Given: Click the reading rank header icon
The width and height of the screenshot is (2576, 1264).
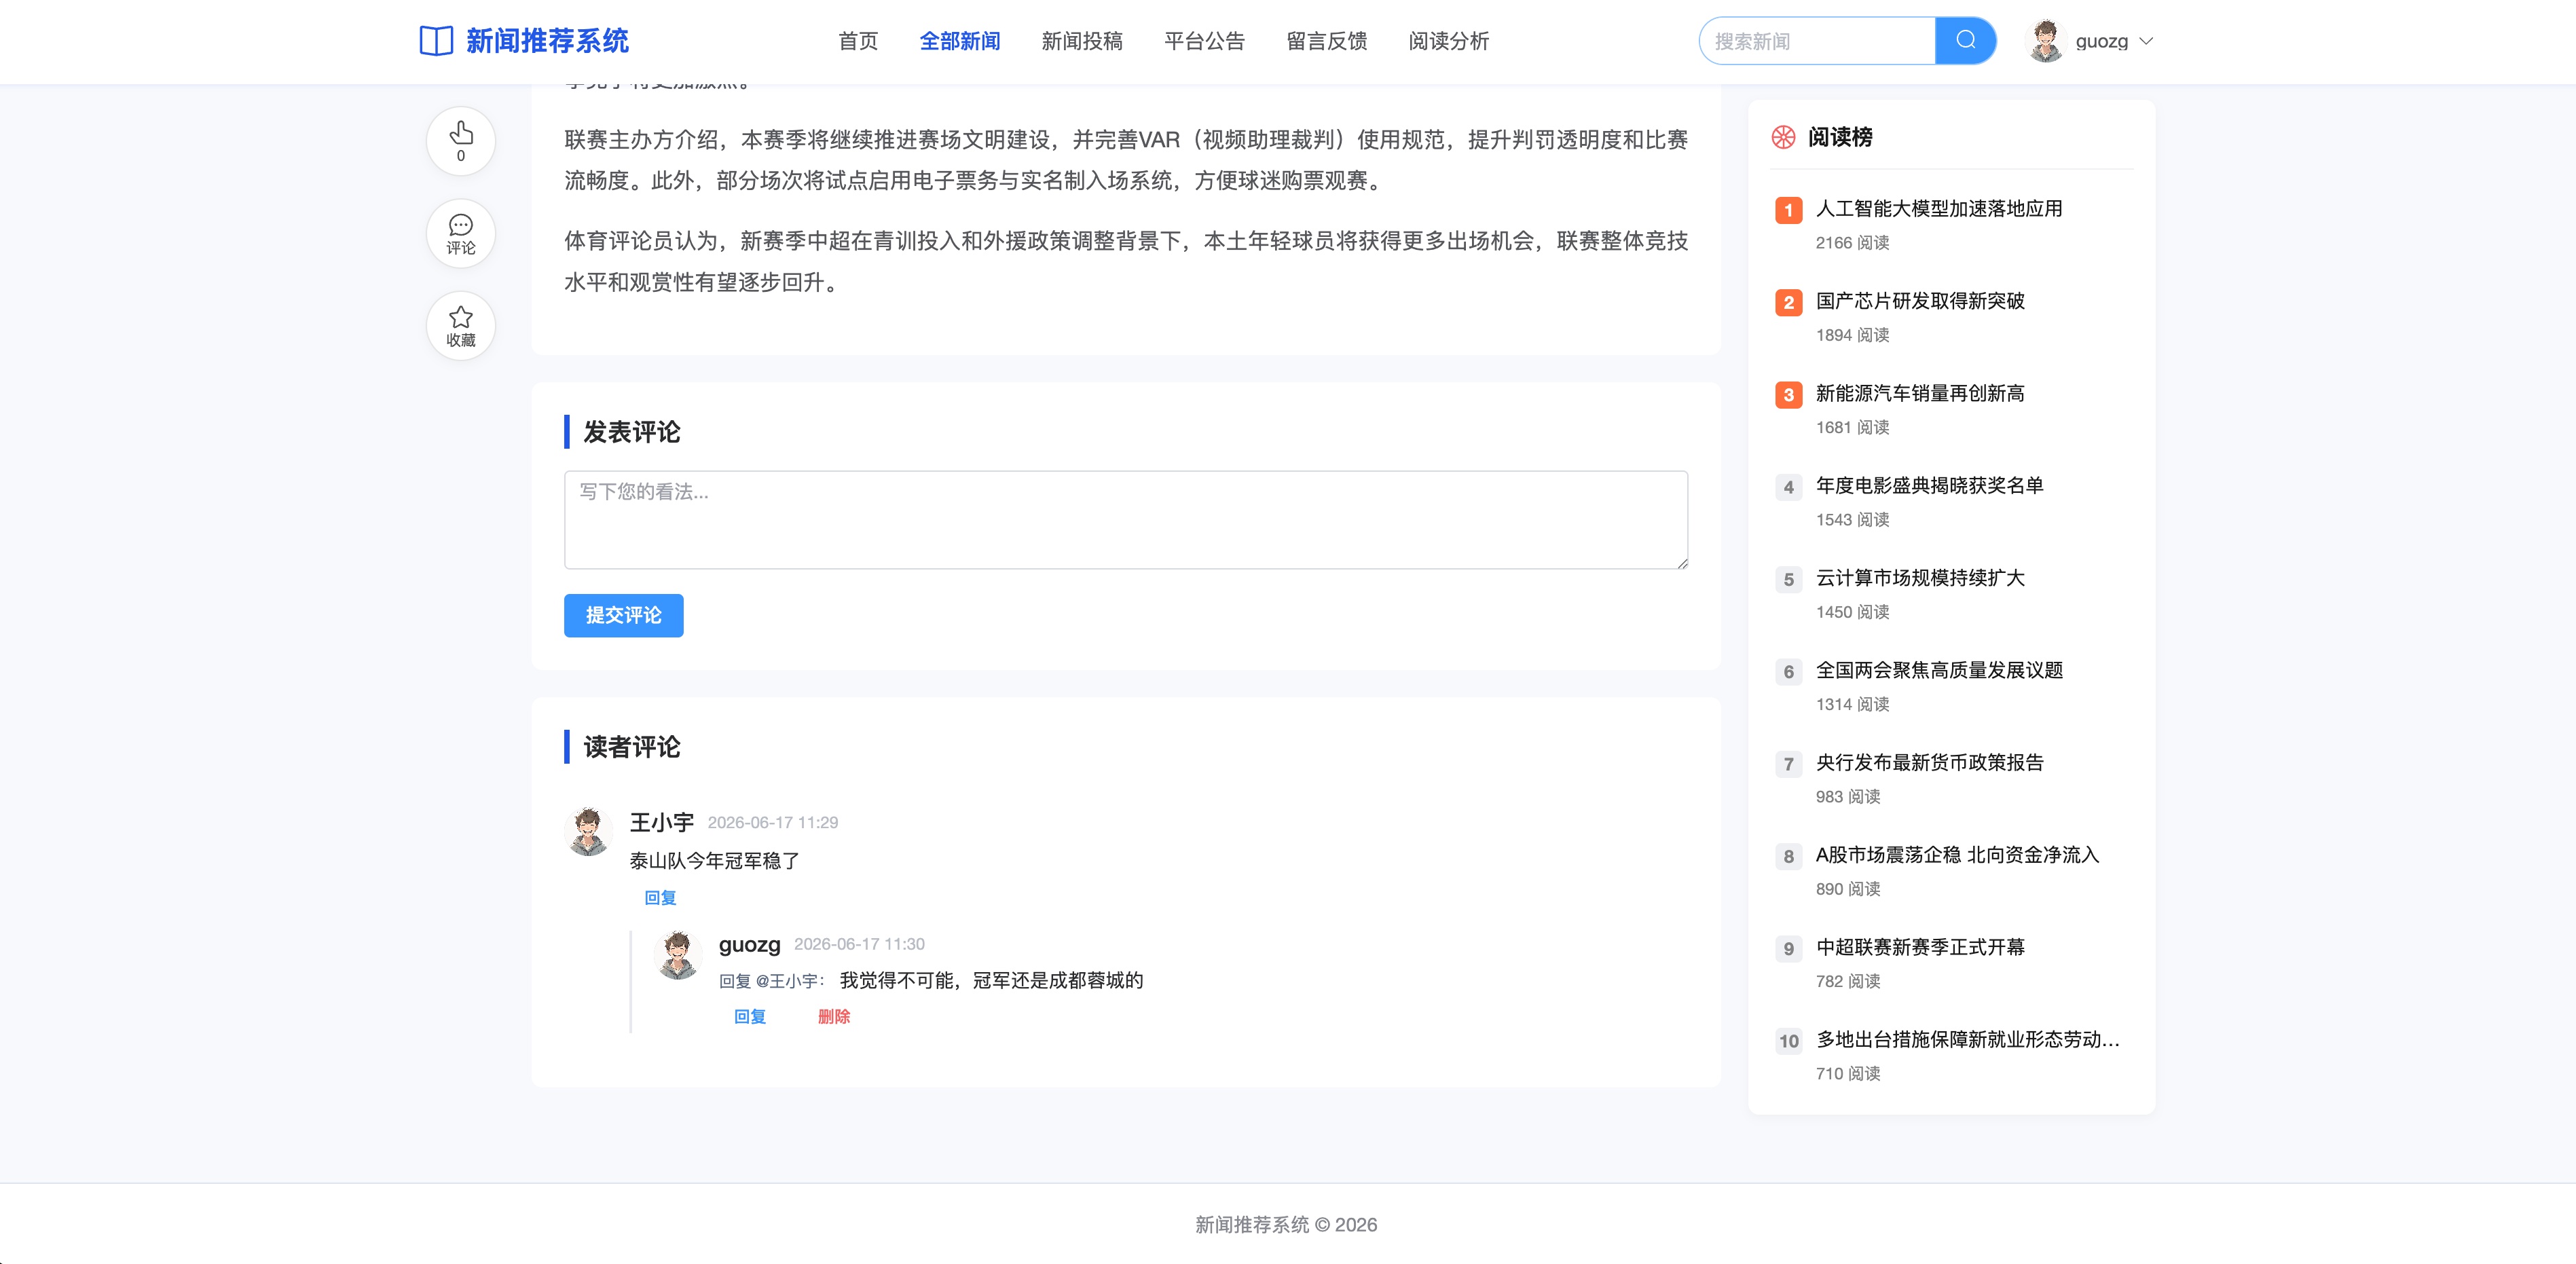Looking at the screenshot, I should pyautogui.click(x=1783, y=137).
